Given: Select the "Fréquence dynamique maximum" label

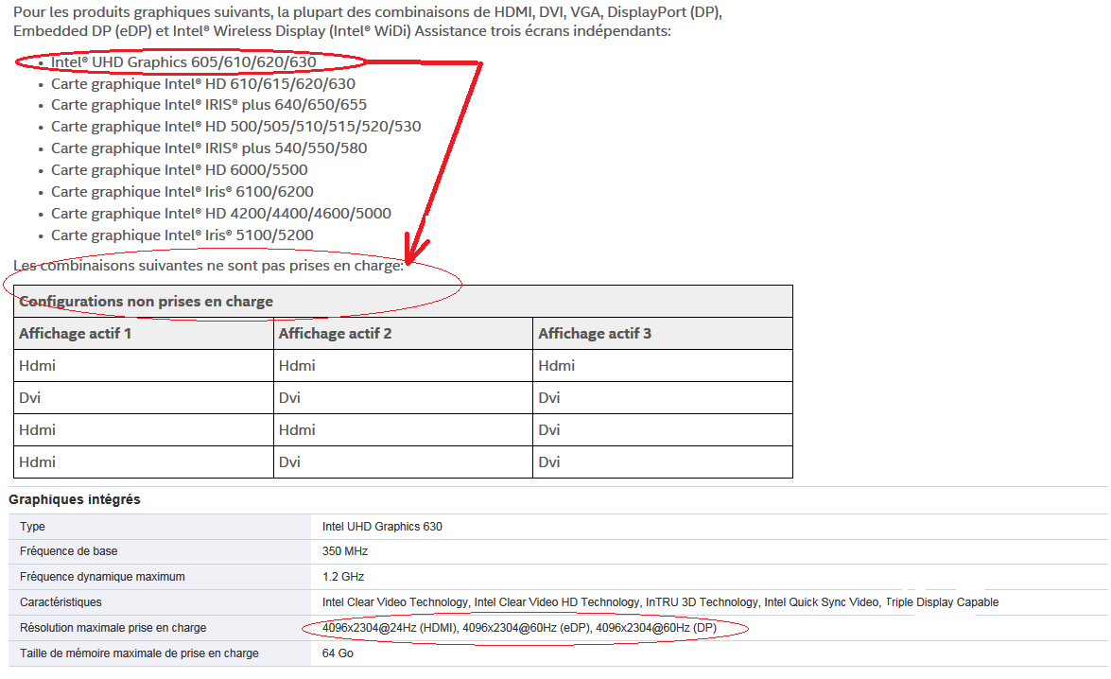Looking at the screenshot, I should coord(102,577).
